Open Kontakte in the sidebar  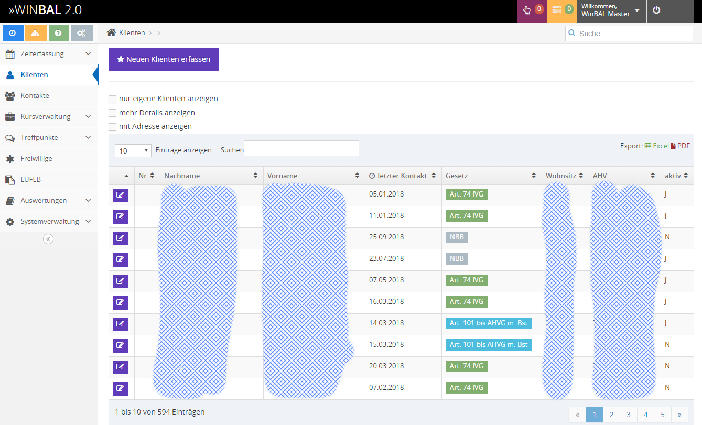coord(49,95)
